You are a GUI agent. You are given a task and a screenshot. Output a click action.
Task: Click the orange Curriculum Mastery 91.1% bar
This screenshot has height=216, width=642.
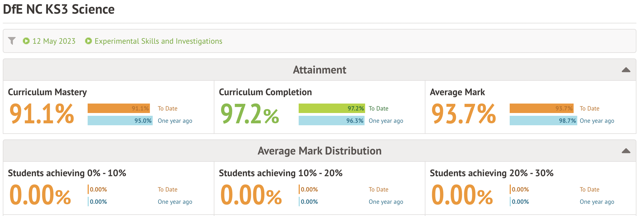119,108
